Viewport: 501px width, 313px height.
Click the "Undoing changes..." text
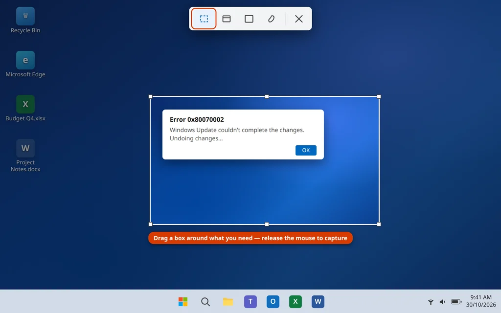pos(196,138)
